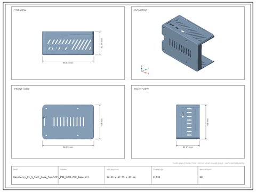Select the isometric 3D case rendering
Screen dimensions: 256x192
188,43
